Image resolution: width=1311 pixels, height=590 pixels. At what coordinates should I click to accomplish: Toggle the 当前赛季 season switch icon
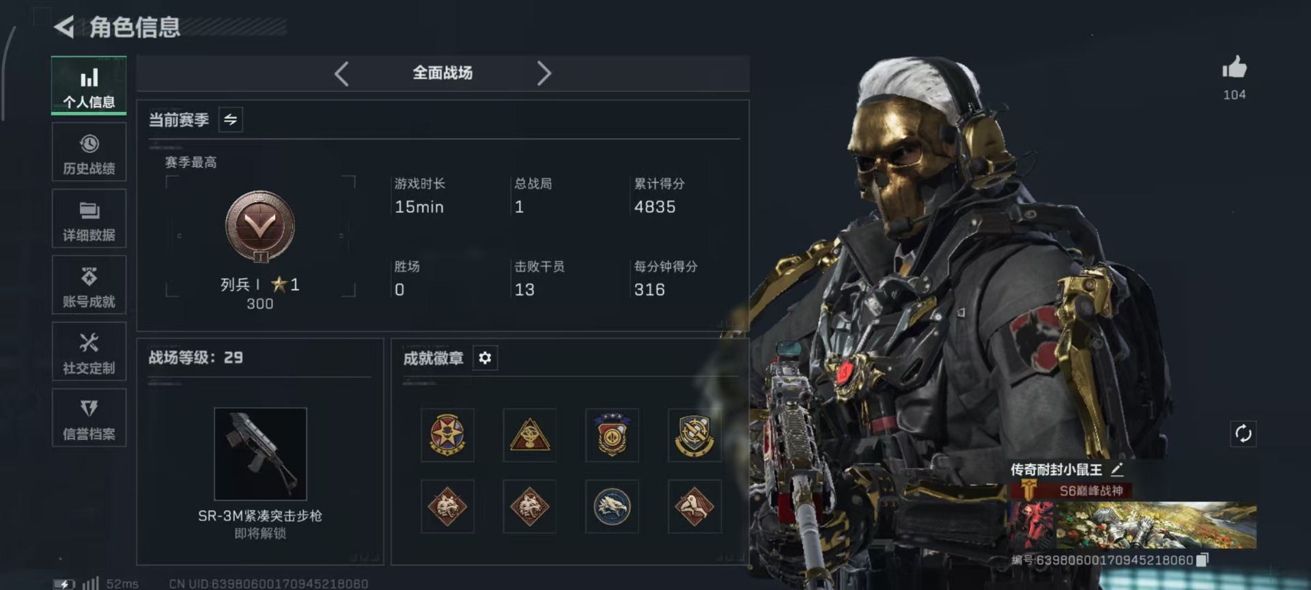point(231,120)
